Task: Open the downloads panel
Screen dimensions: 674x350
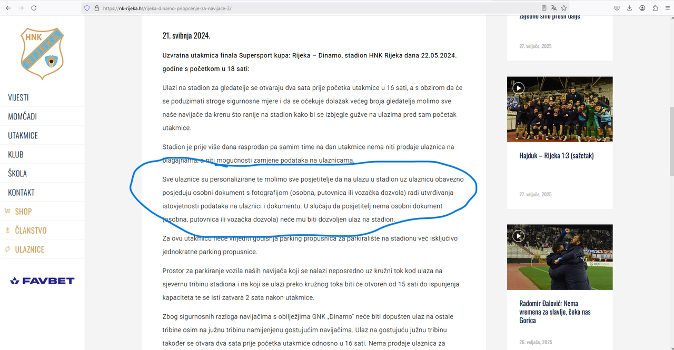Action: [630, 8]
